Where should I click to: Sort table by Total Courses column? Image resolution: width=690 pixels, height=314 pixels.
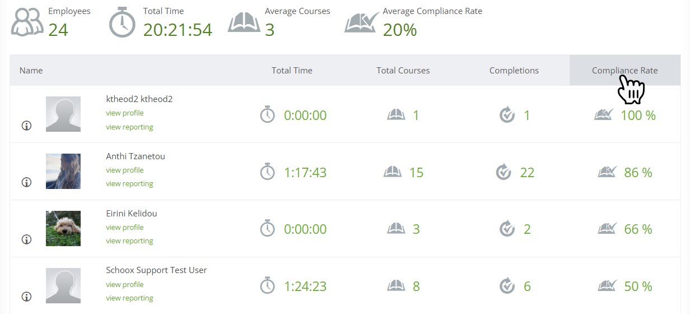[403, 71]
